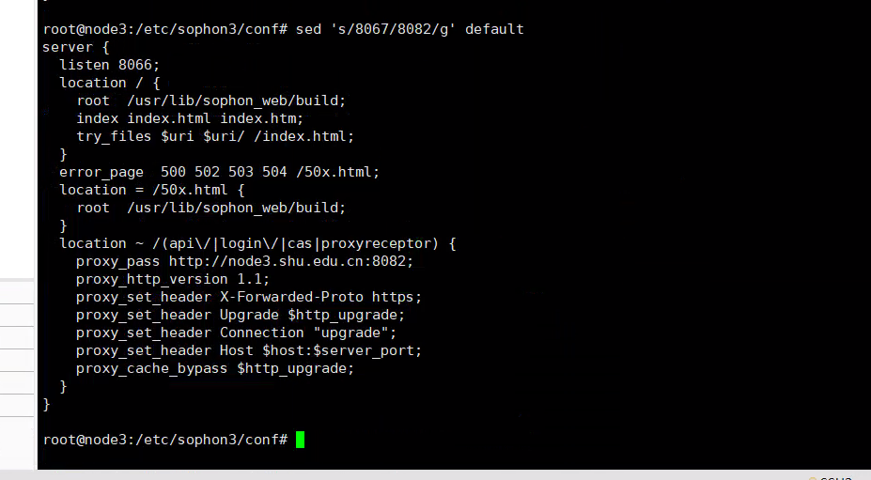Click the 'proxy_cache_bypass $http_upgrade;' line

coord(215,368)
